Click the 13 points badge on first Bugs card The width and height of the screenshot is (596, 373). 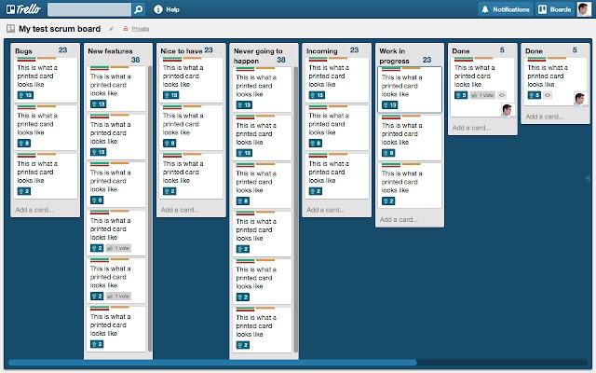point(25,95)
